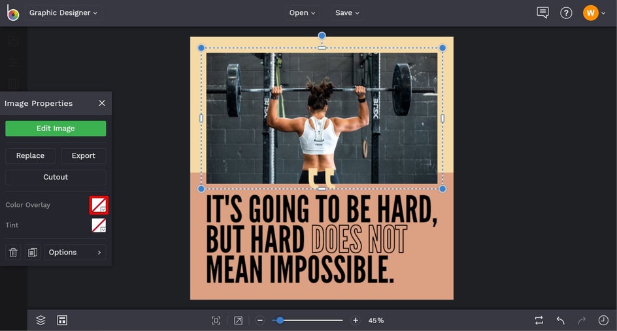This screenshot has width=617, height=331.
Task: Click the rotation handle above the image
Action: [x=322, y=36]
